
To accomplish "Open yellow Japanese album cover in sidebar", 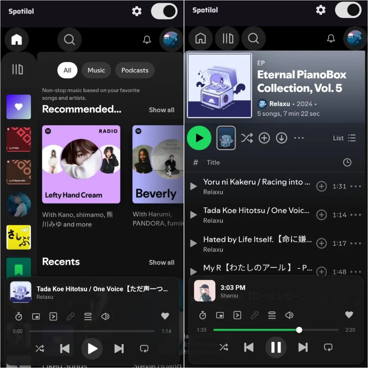I will coord(18,237).
